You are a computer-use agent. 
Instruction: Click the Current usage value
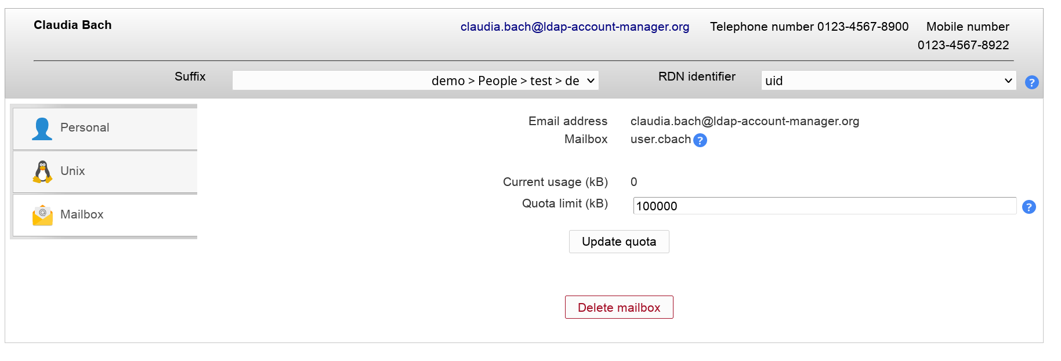633,182
